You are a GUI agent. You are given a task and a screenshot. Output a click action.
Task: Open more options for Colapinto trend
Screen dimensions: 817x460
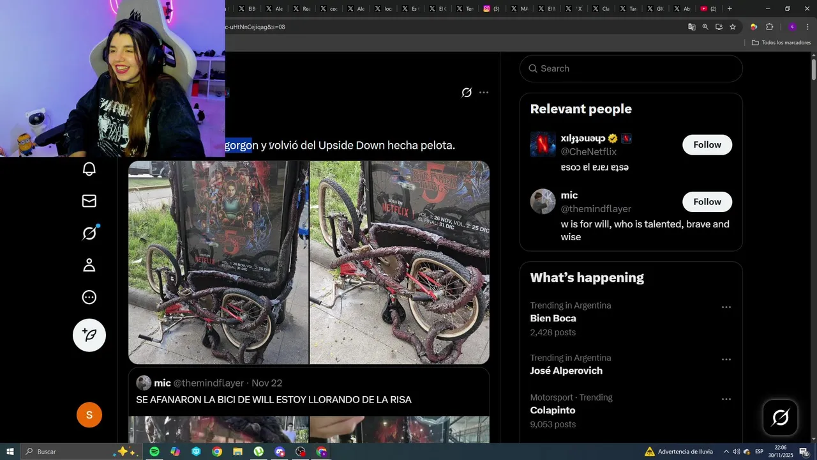point(726,399)
